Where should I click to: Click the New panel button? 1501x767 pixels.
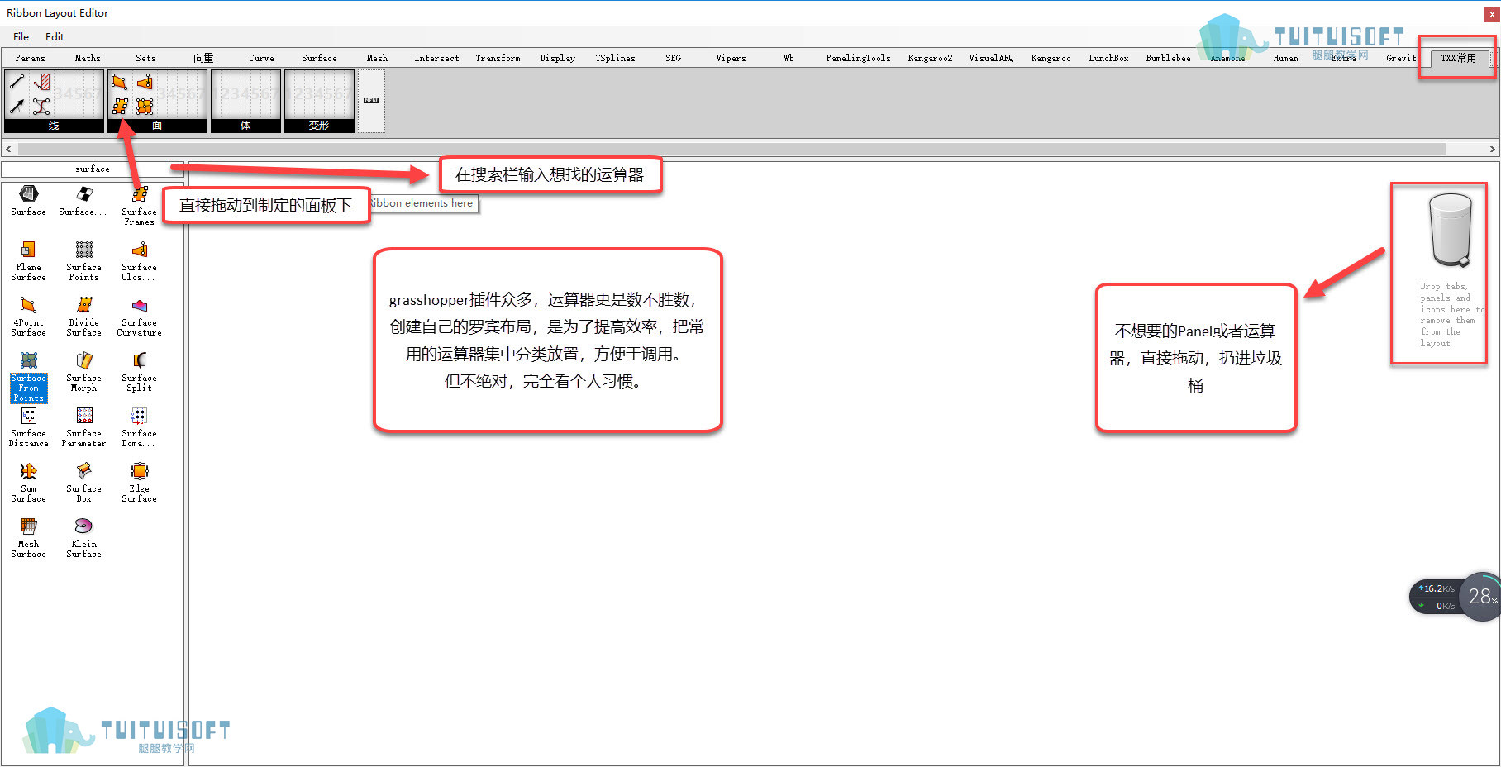click(371, 101)
